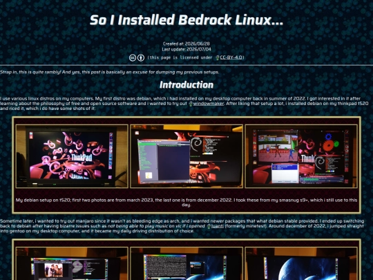
Task: Click the favicon beside luanti link
Action: 209,226
